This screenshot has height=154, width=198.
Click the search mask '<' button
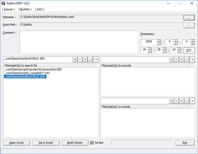pos(85,59)
